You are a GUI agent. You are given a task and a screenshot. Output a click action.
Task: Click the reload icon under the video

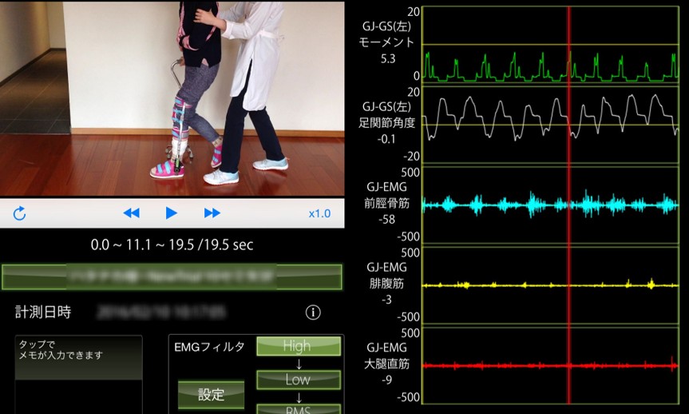tap(20, 213)
